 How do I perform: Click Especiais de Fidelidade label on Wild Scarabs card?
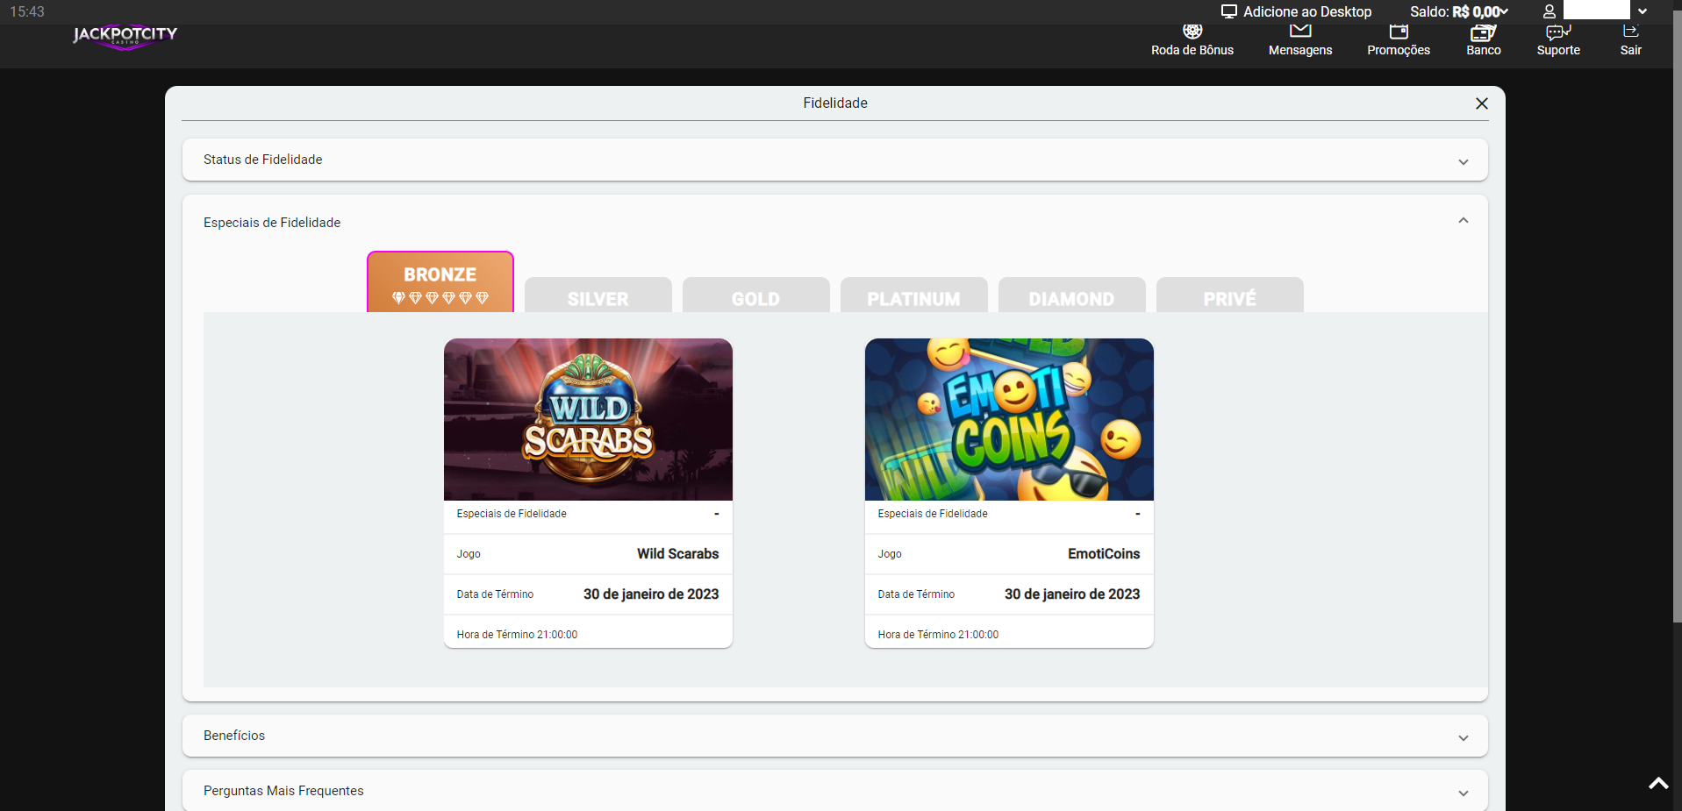[x=512, y=514]
